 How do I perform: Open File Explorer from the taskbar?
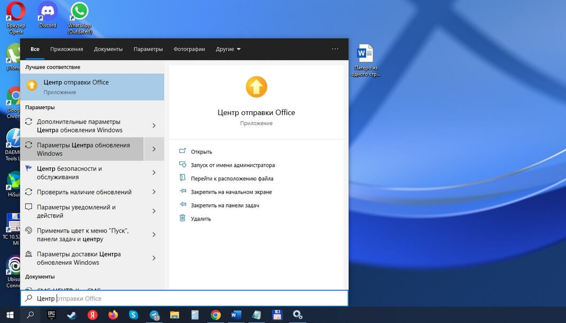coord(175,314)
